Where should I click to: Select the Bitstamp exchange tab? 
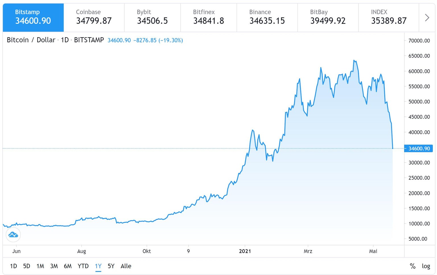(33, 17)
